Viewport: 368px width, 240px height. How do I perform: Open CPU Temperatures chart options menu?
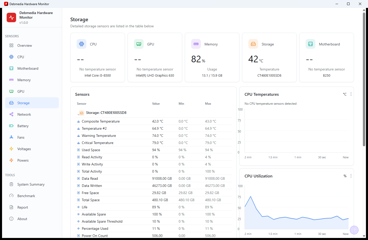pyautogui.click(x=351, y=94)
